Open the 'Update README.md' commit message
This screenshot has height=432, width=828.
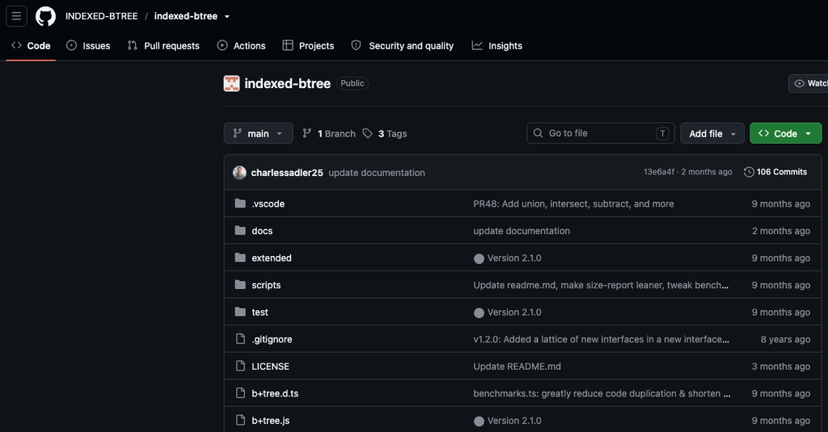click(x=517, y=366)
